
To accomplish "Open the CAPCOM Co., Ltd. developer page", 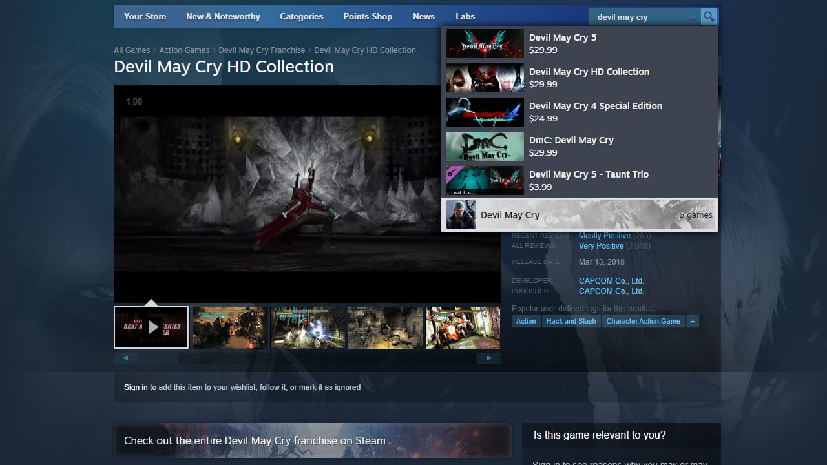I will click(x=611, y=280).
